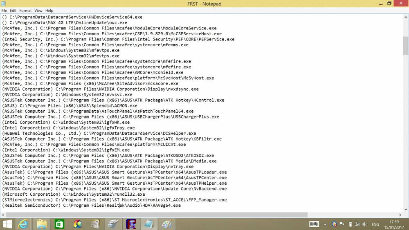Check battery status tray icon
This screenshot has height=230, width=409.
[x=351, y=224]
